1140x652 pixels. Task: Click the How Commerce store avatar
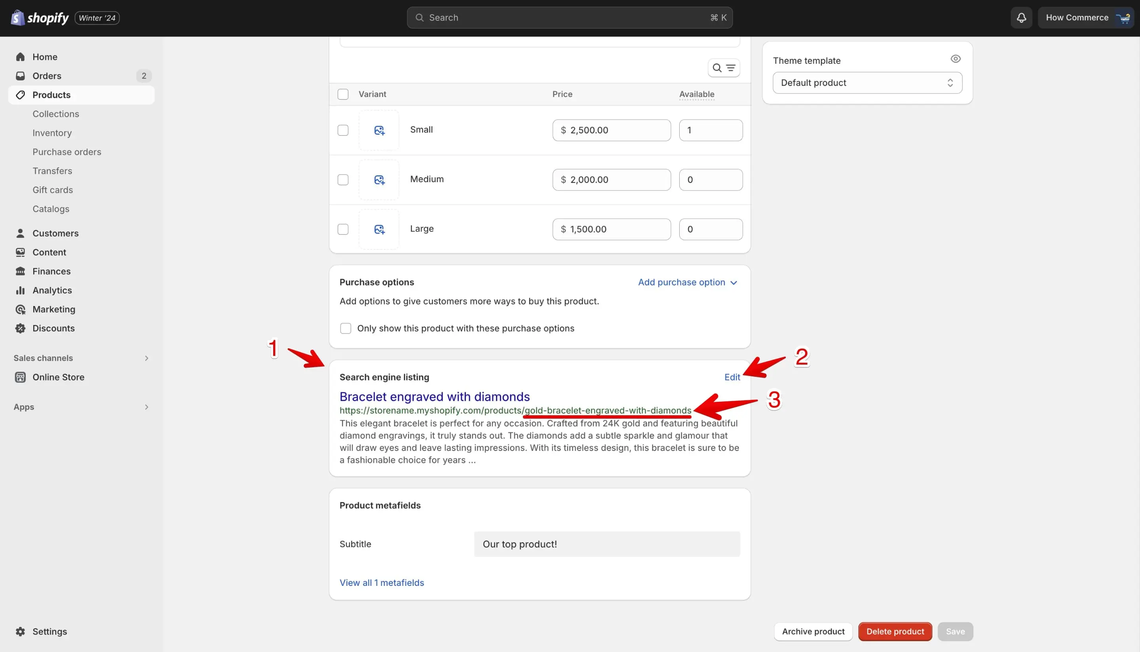tap(1123, 18)
